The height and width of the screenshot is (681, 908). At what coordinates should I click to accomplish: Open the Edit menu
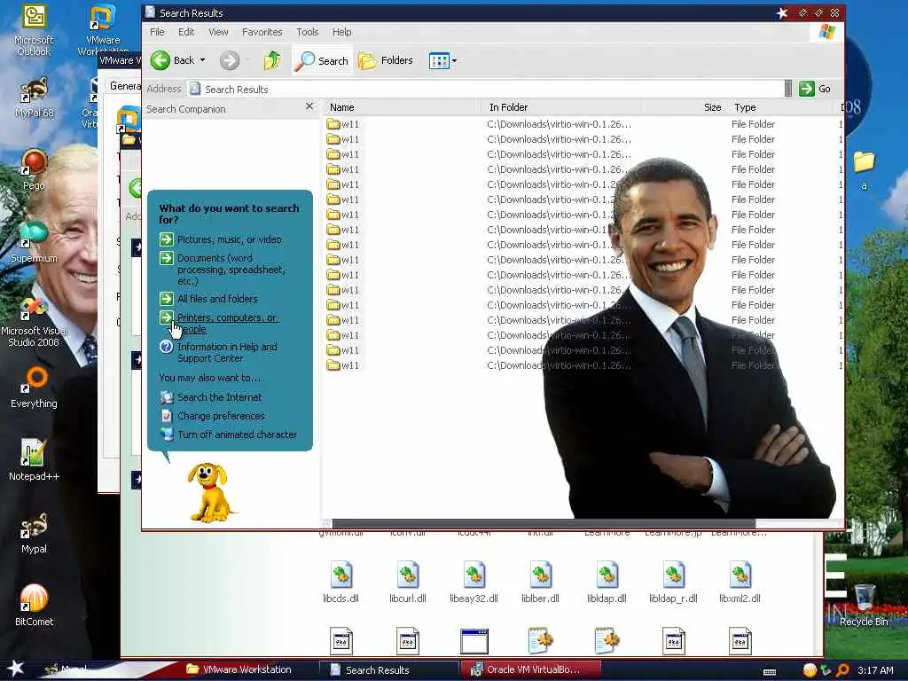[186, 32]
